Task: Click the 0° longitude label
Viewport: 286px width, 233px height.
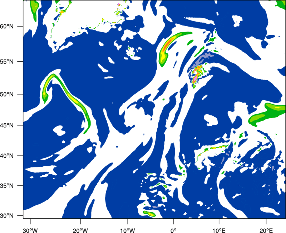Action: click(x=173, y=230)
